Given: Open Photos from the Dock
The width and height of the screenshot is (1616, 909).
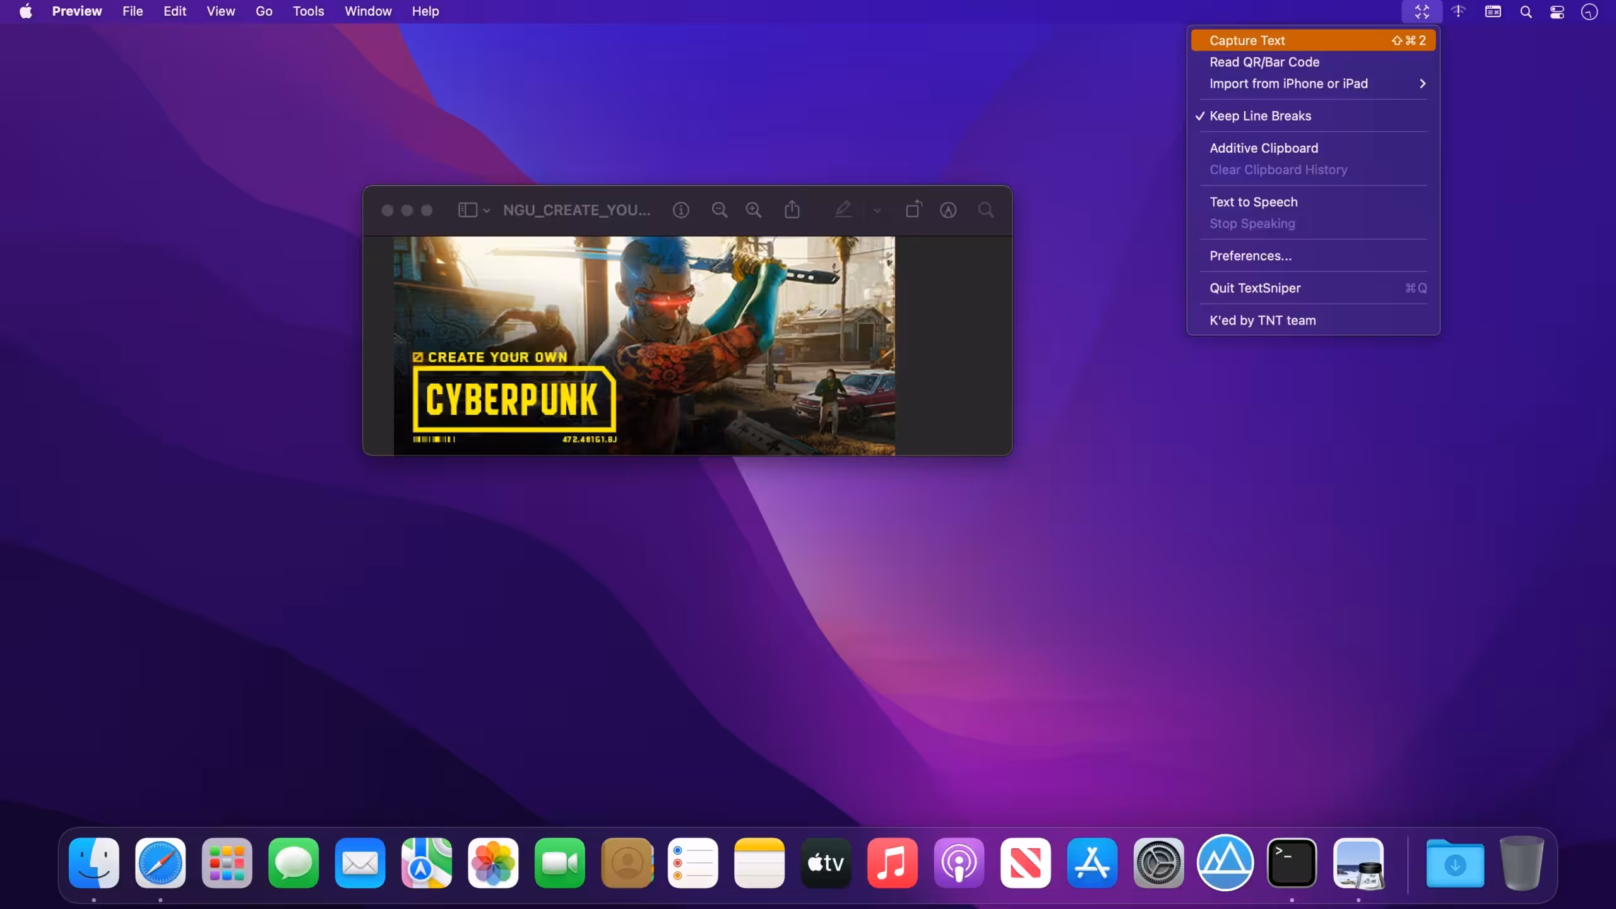Looking at the screenshot, I should coord(494,863).
